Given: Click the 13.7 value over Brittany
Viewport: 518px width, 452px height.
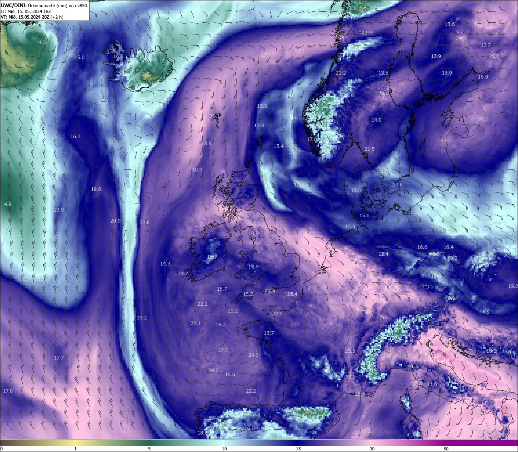Looking at the screenshot, I should pyautogui.click(x=269, y=333).
